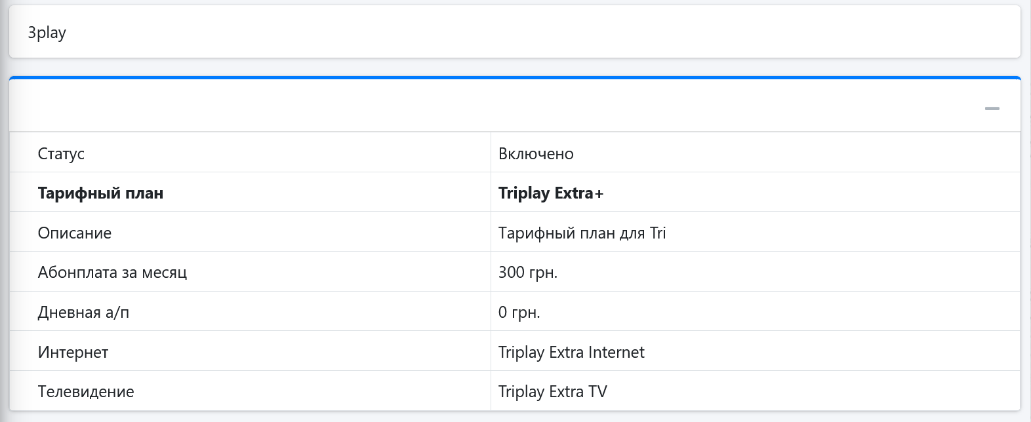Click the 300 грн. monthly fee value
The width and height of the screenshot is (1031, 422).
point(528,273)
